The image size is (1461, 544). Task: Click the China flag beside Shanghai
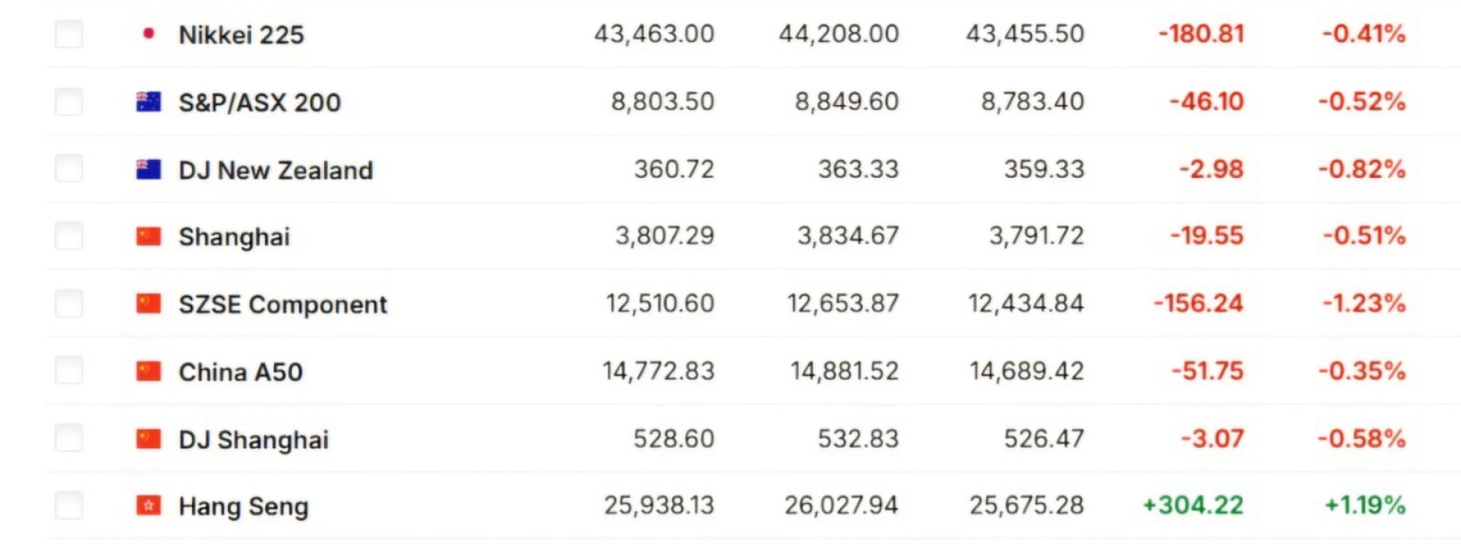coord(148,236)
